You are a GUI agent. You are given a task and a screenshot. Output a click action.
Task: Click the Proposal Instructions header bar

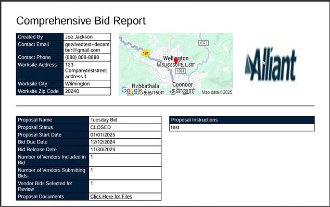click(x=242, y=120)
